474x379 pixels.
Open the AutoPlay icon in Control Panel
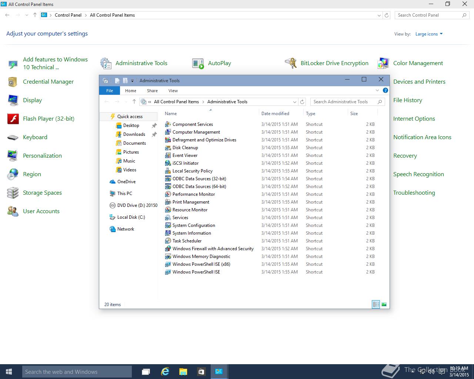click(198, 63)
